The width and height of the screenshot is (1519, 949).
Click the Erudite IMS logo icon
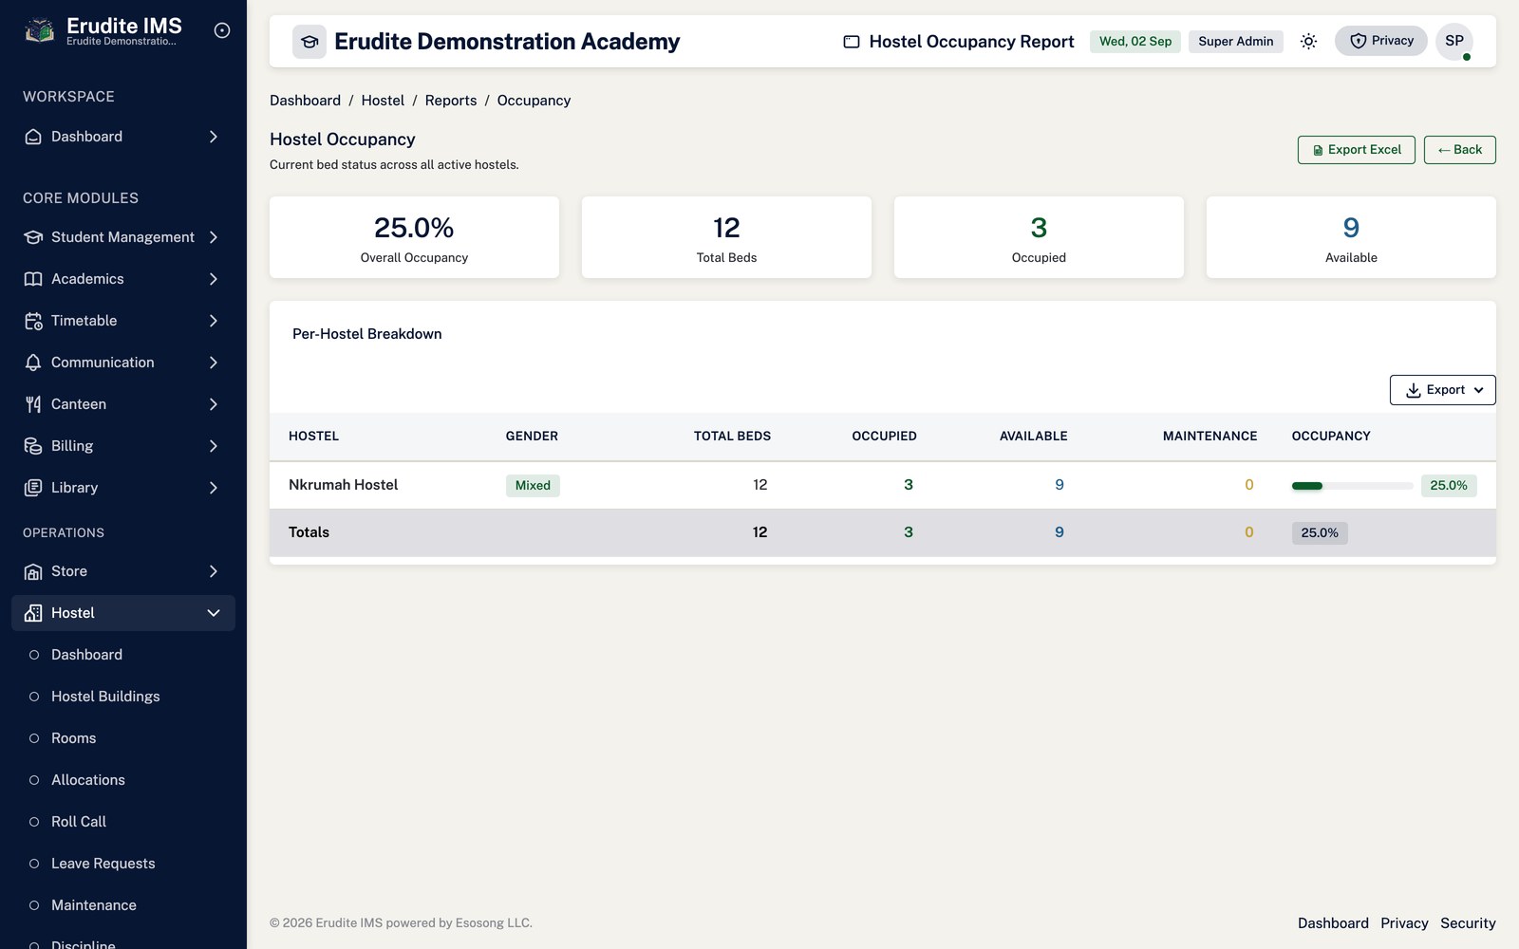[x=39, y=30]
